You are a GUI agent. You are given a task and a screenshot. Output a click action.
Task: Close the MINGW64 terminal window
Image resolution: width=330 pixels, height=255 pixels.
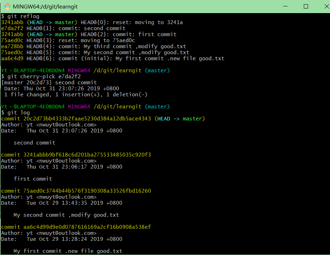coord(326,6)
